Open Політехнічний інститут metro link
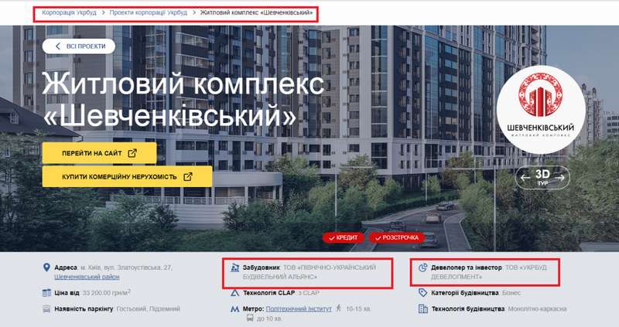 (299, 309)
